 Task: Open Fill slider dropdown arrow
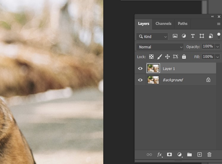point(218,57)
